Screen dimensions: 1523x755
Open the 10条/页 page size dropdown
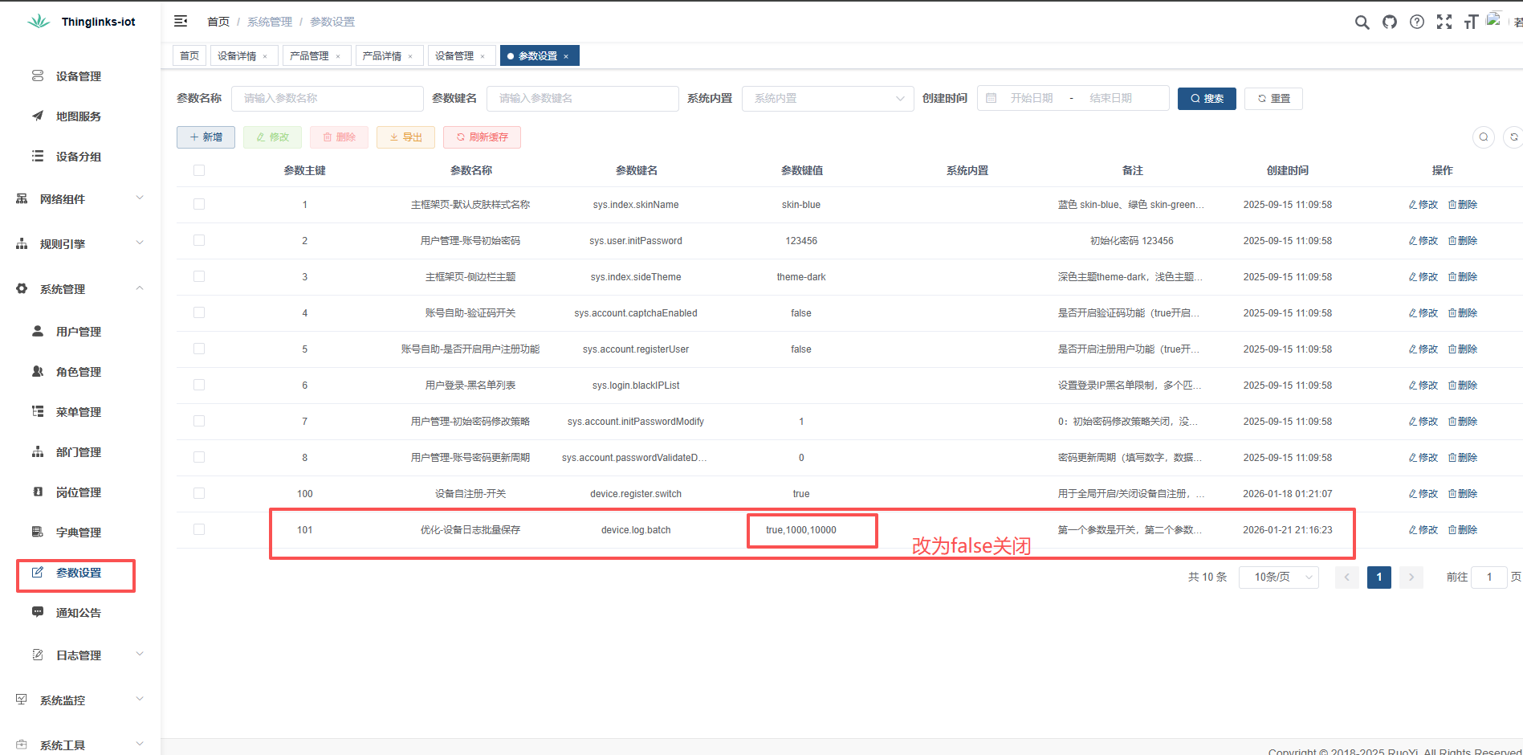1278,577
